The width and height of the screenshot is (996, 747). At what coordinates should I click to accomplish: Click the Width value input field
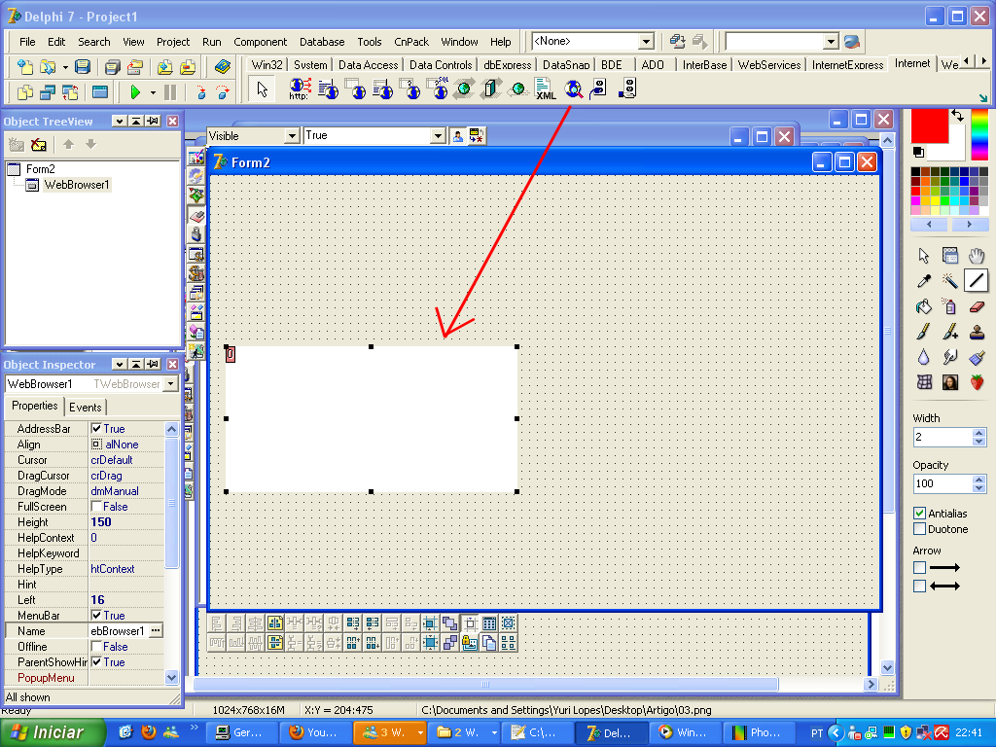click(x=943, y=437)
